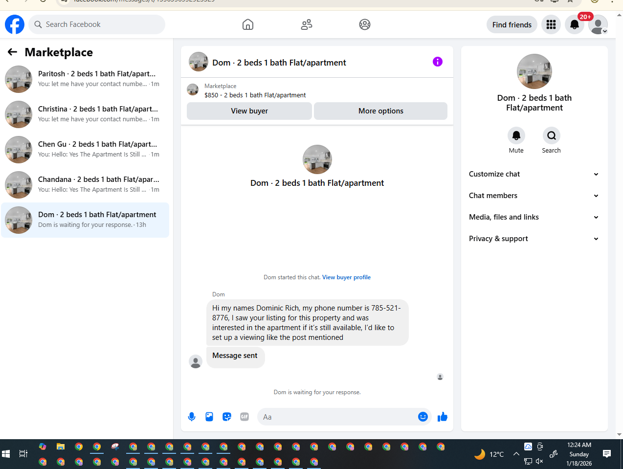Send a voice clip via microphone icon
Viewport: 623px width, 469px height.
click(192, 417)
